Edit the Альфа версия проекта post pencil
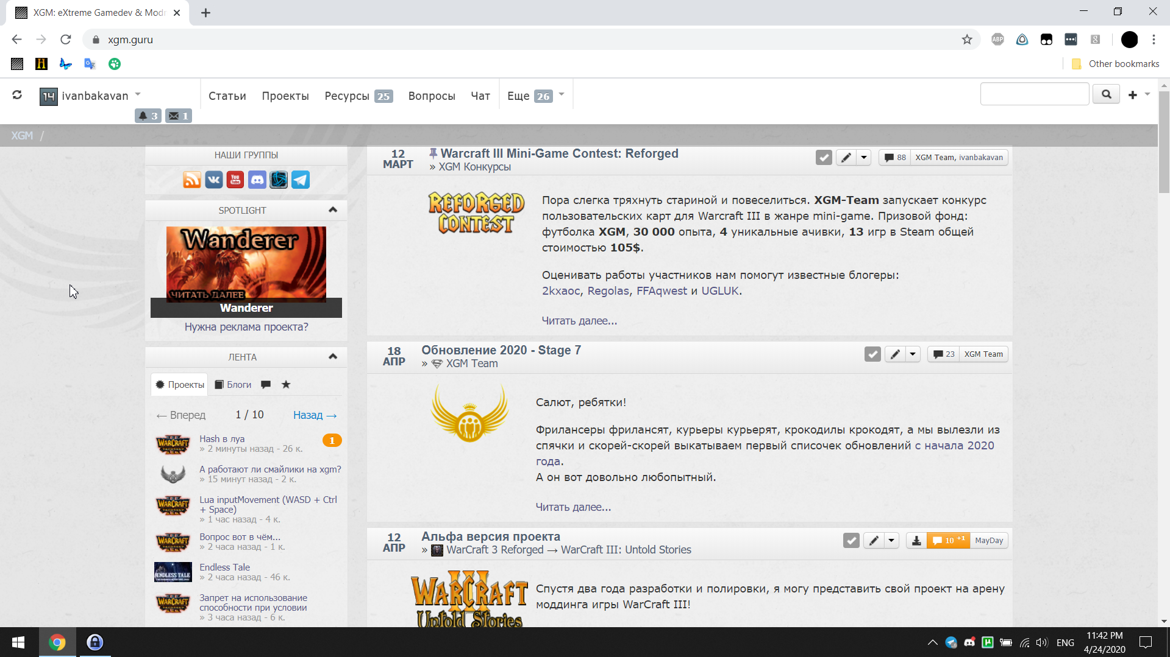The image size is (1170, 657). click(874, 541)
